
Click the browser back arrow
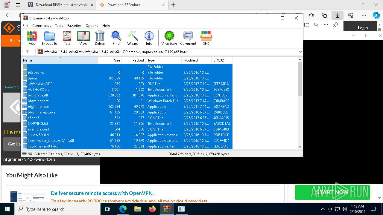(8, 15)
